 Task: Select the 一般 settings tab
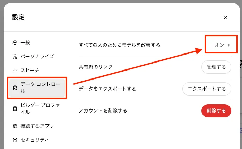pyautogui.click(x=37, y=43)
